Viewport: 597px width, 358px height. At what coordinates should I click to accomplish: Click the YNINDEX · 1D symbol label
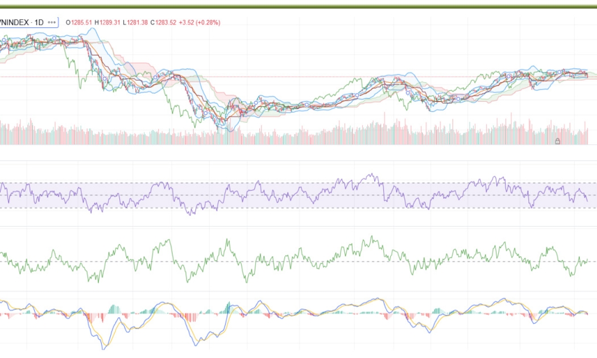pyautogui.click(x=22, y=23)
